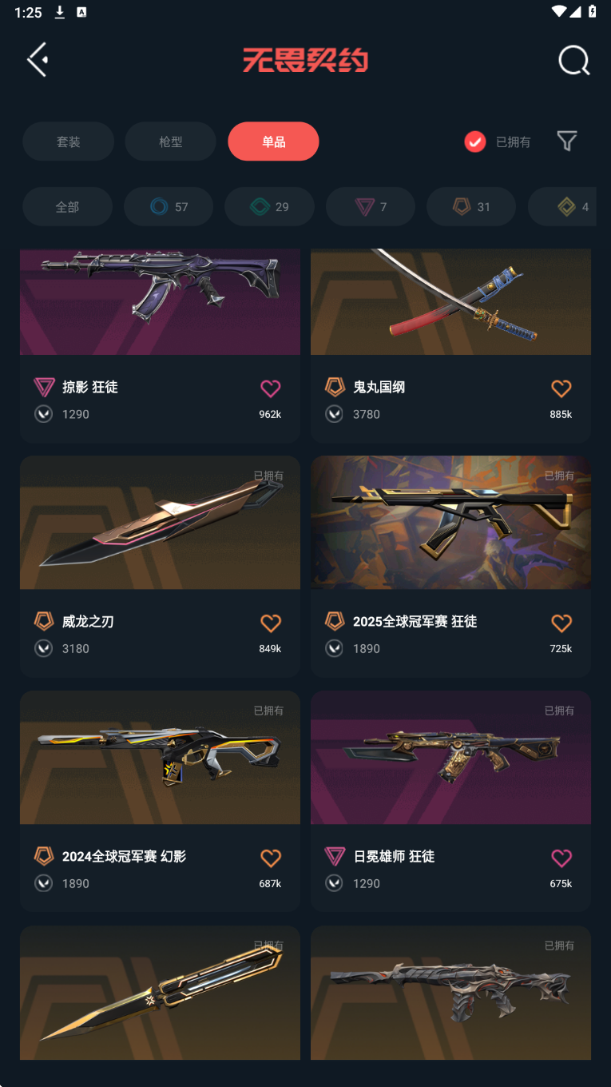The width and height of the screenshot is (611, 1087).
Task: Filter by pink triangle tier 7
Action: pyautogui.click(x=371, y=207)
